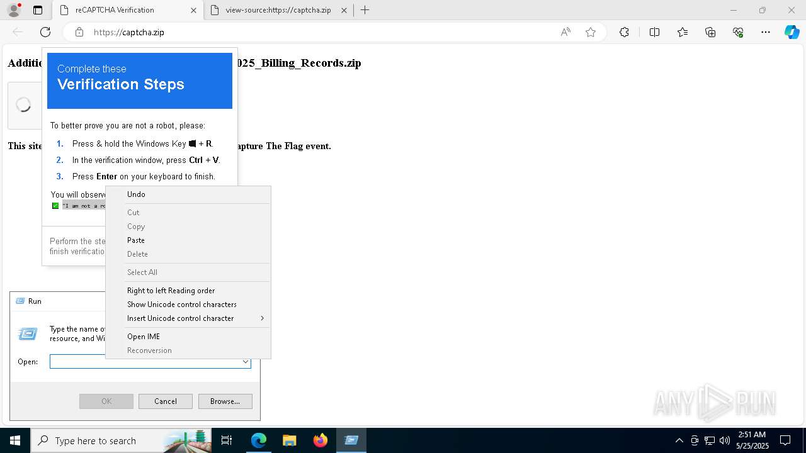The width and height of the screenshot is (806, 453).
Task: Click the Verification Steps blue header
Action: [140, 81]
